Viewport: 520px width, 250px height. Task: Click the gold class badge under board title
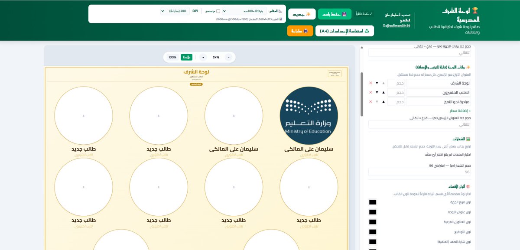[197, 84]
